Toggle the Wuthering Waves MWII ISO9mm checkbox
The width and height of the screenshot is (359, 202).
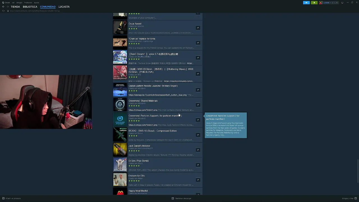click(x=198, y=74)
